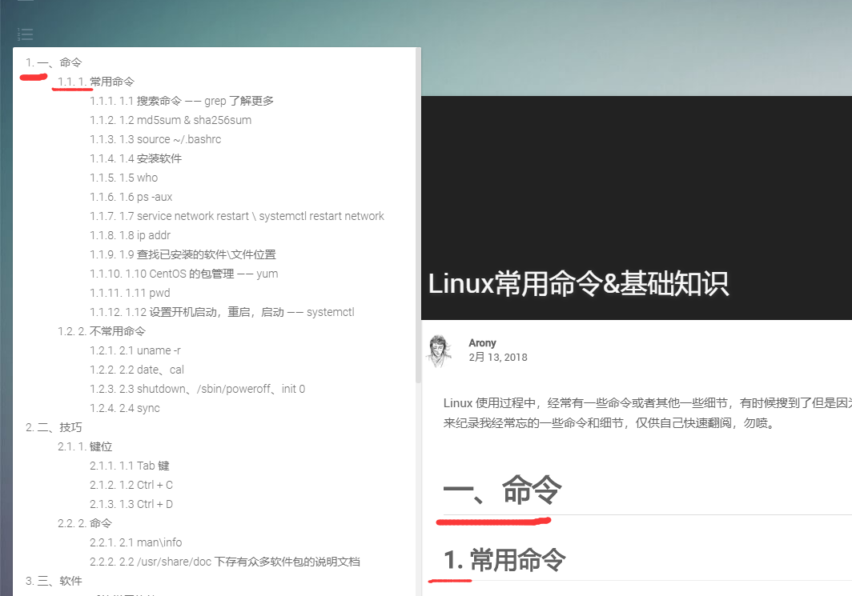Screen dimensions: 852x596
Task: Select the article title Linux常用命令&基础知识
Action: pyautogui.click(x=579, y=283)
